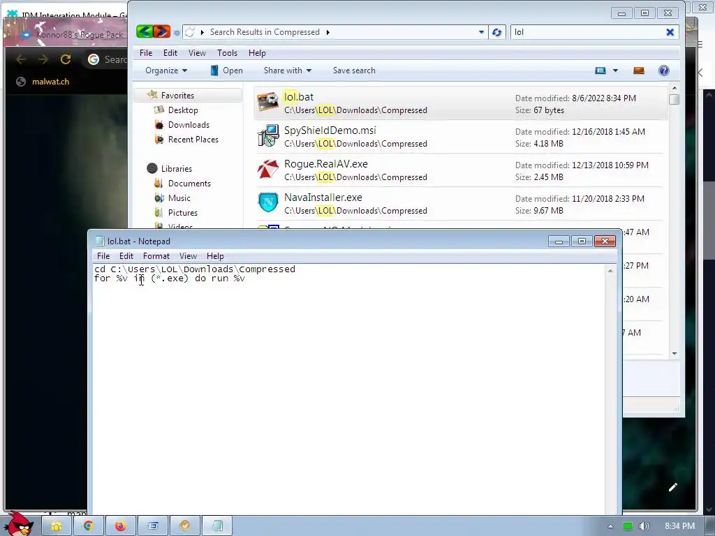Select Music library in the sidebar
This screenshot has width=715, height=536.
click(179, 198)
